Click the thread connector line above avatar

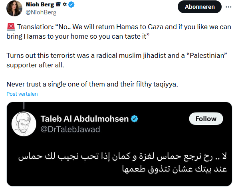24,106
